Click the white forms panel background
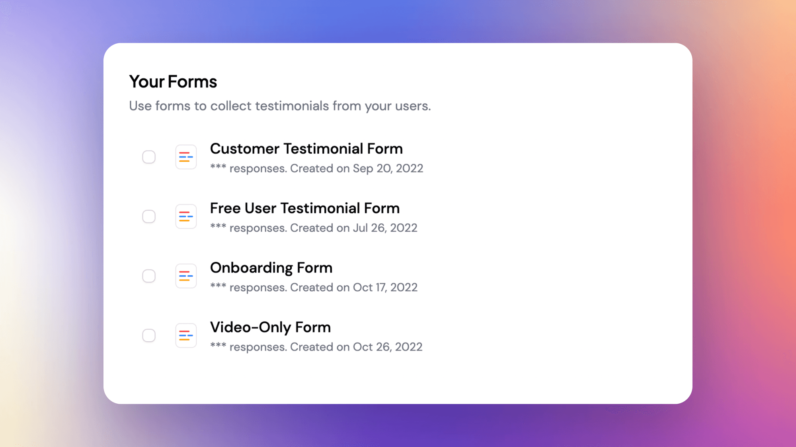This screenshot has height=447, width=796. pos(557,377)
